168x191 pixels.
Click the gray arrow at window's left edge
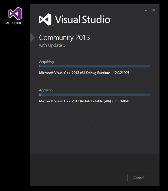[x=32, y=37]
